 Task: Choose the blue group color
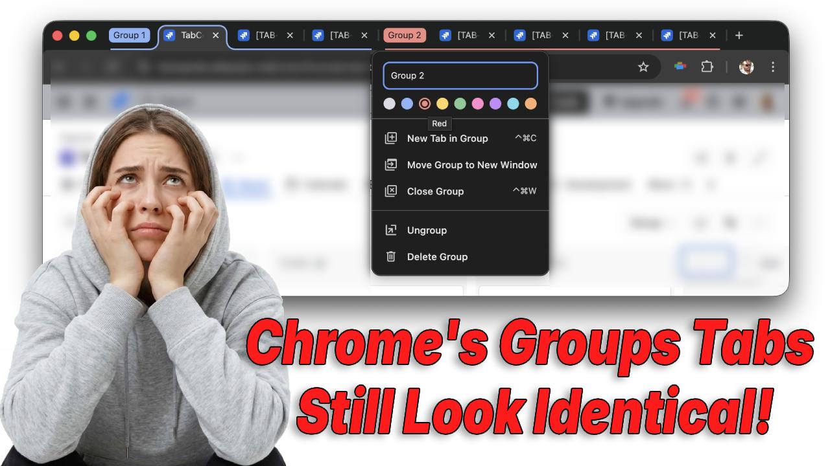407,104
